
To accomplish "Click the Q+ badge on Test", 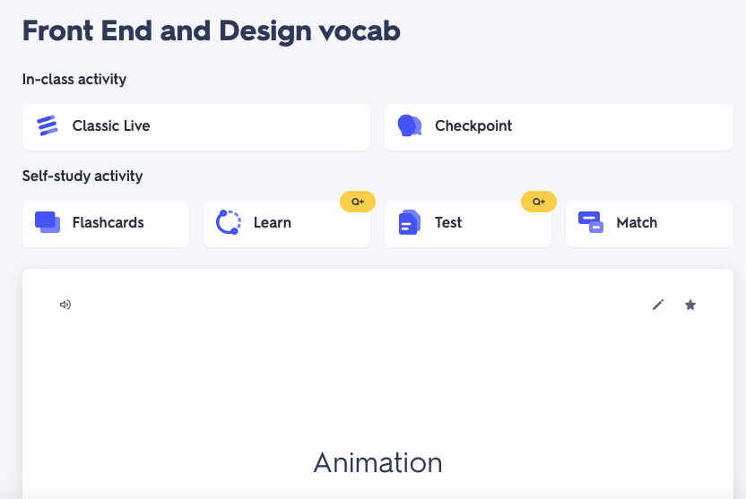I will click(x=539, y=202).
